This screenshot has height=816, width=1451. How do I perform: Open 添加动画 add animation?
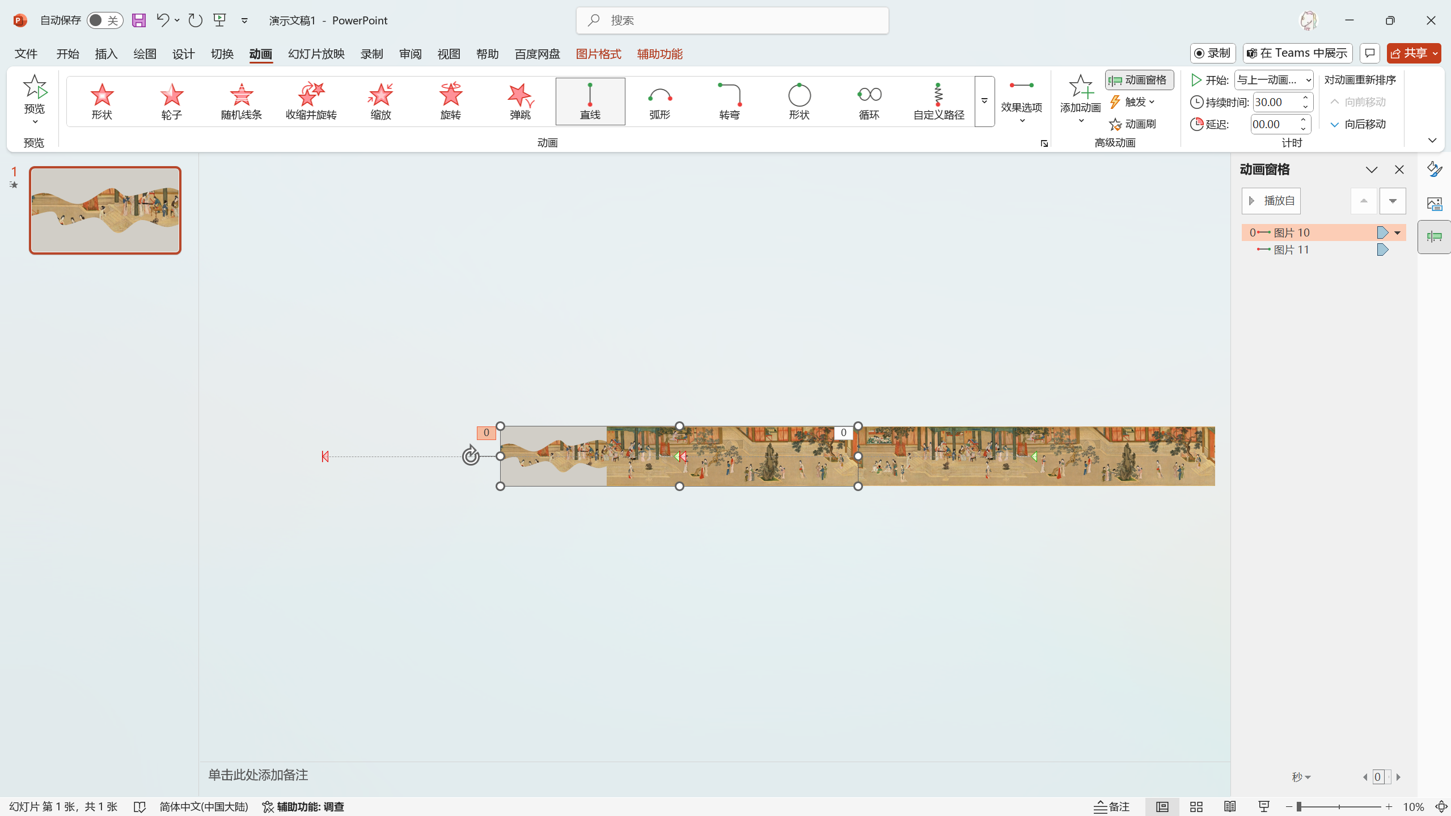coord(1081,99)
